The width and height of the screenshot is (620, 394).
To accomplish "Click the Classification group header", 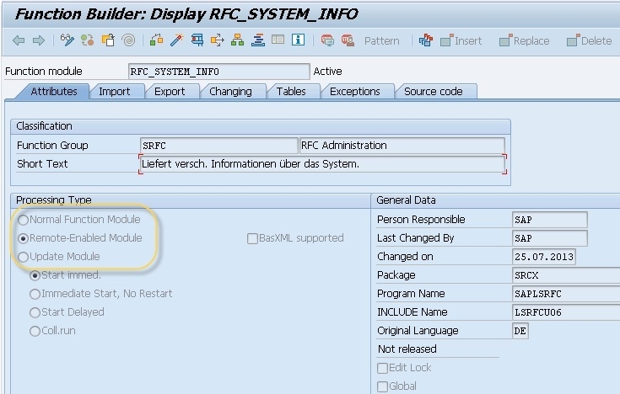I will click(x=261, y=126).
